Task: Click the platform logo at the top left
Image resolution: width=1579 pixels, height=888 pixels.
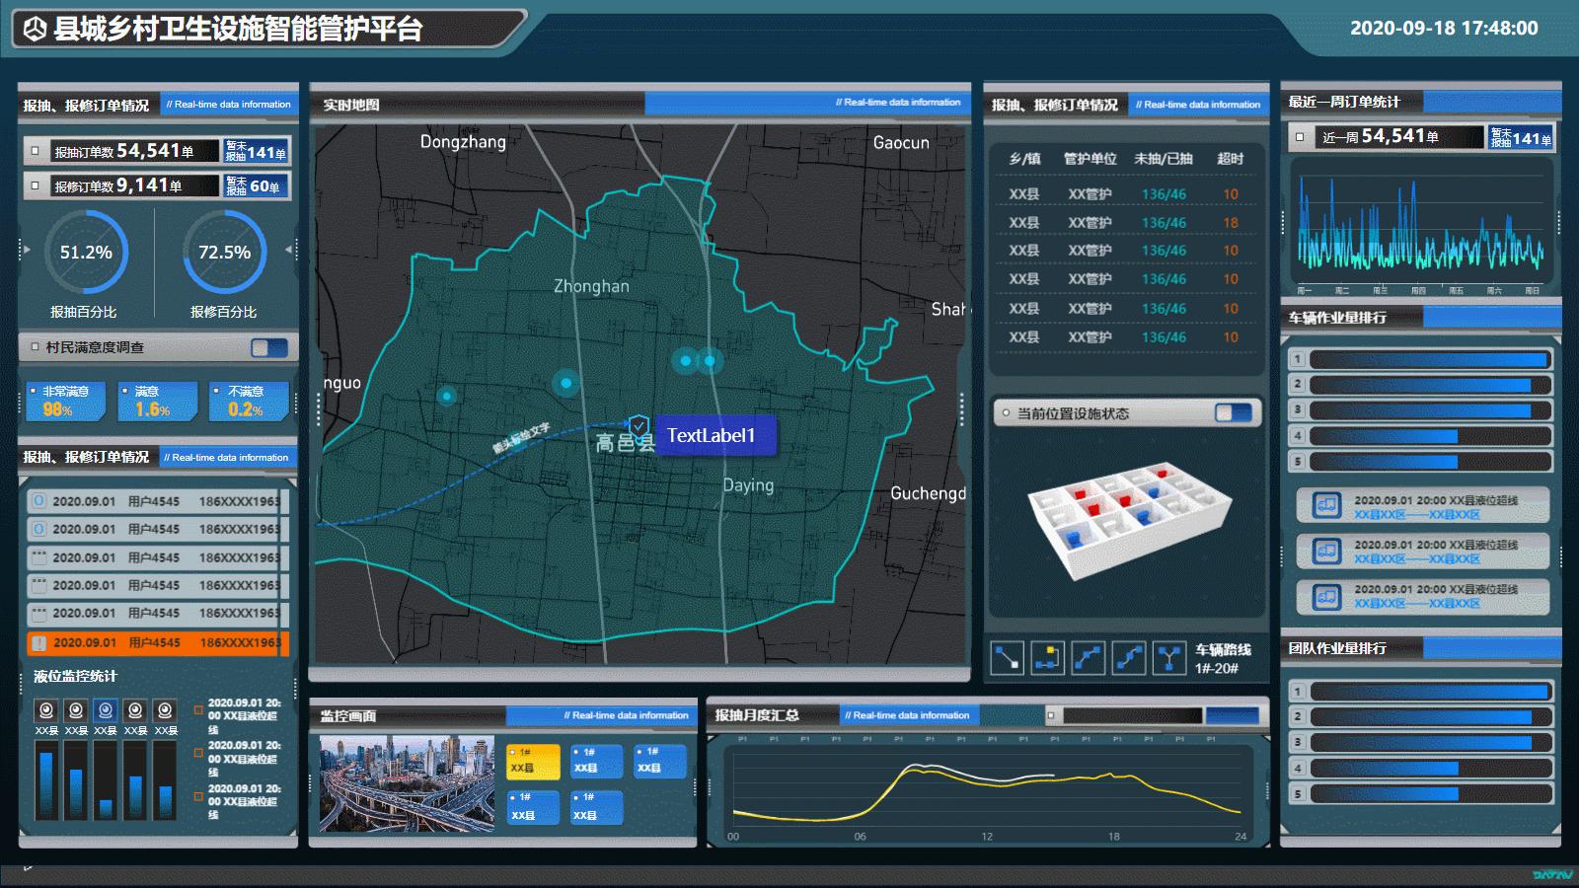Action: pyautogui.click(x=36, y=27)
